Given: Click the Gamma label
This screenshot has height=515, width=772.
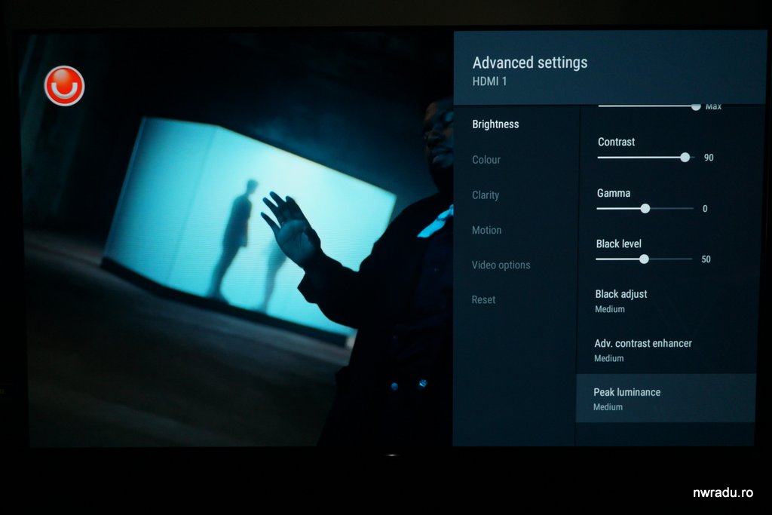Looking at the screenshot, I should coord(614,193).
